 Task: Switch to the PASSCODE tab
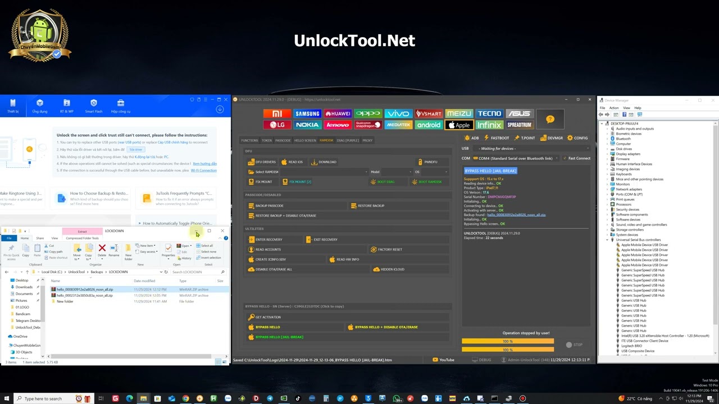tap(283, 140)
